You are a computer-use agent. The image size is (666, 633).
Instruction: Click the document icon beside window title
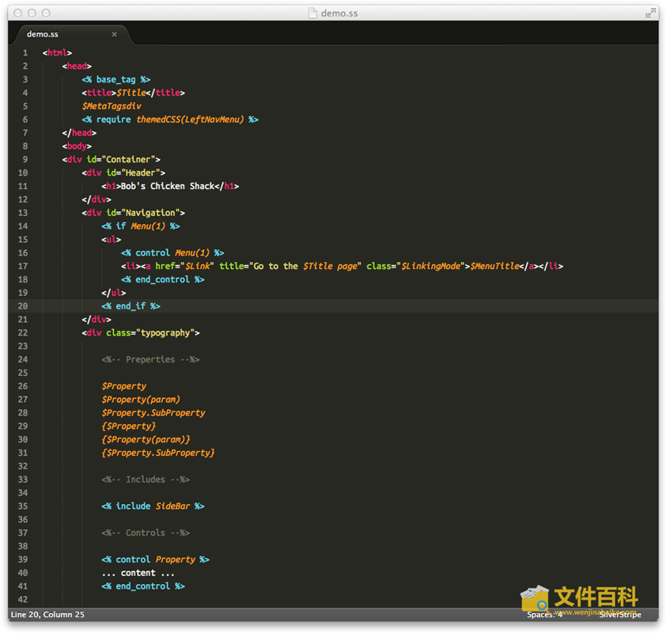tap(312, 13)
